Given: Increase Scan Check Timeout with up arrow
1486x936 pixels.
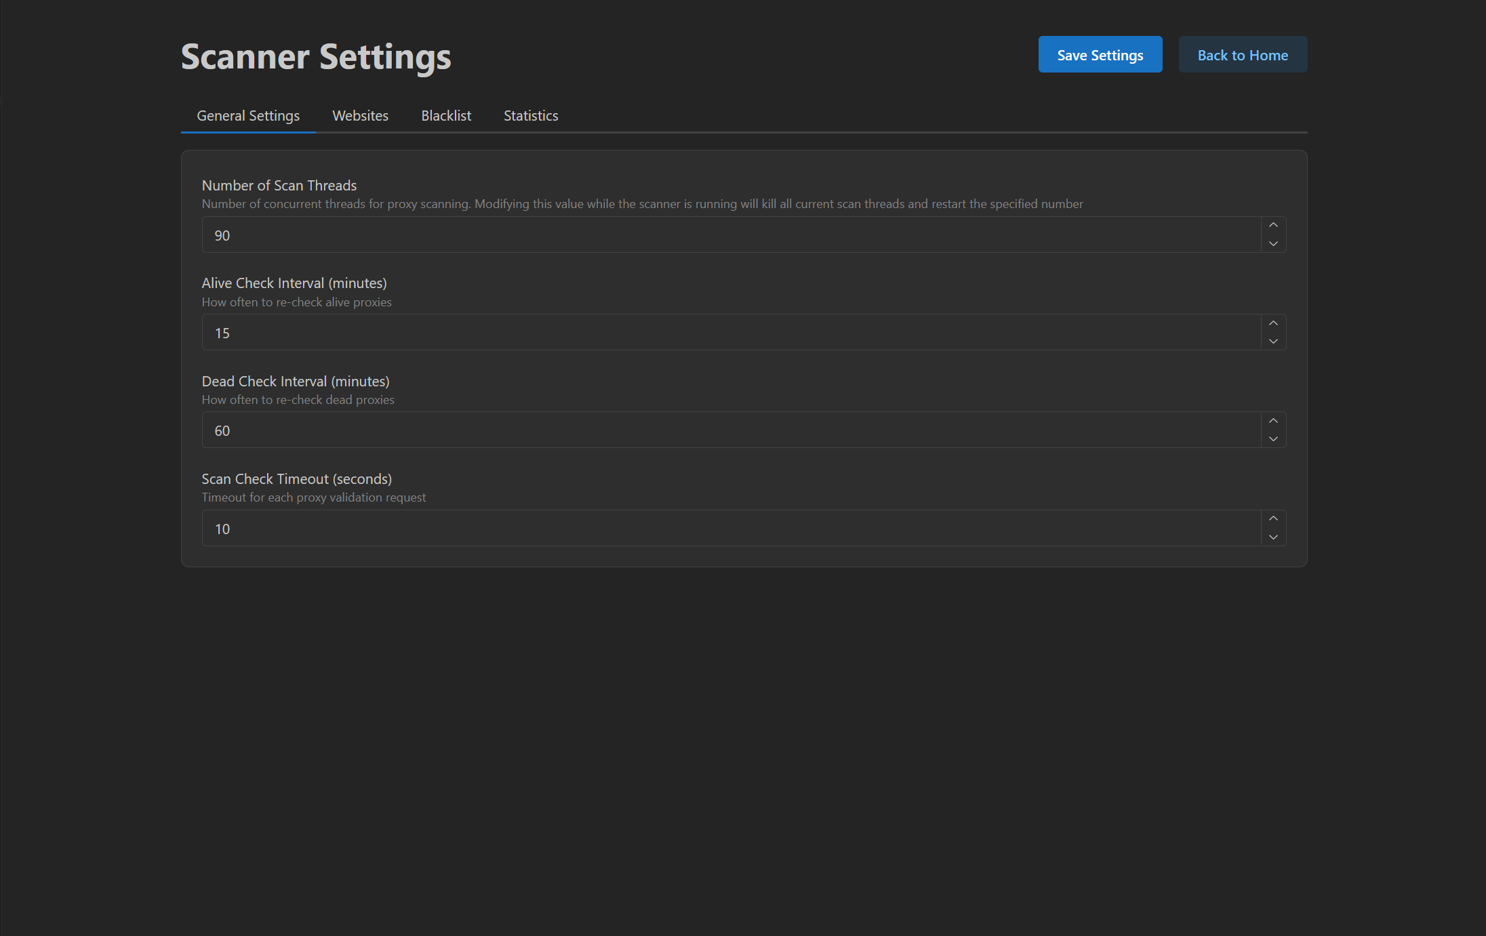Looking at the screenshot, I should tap(1273, 518).
